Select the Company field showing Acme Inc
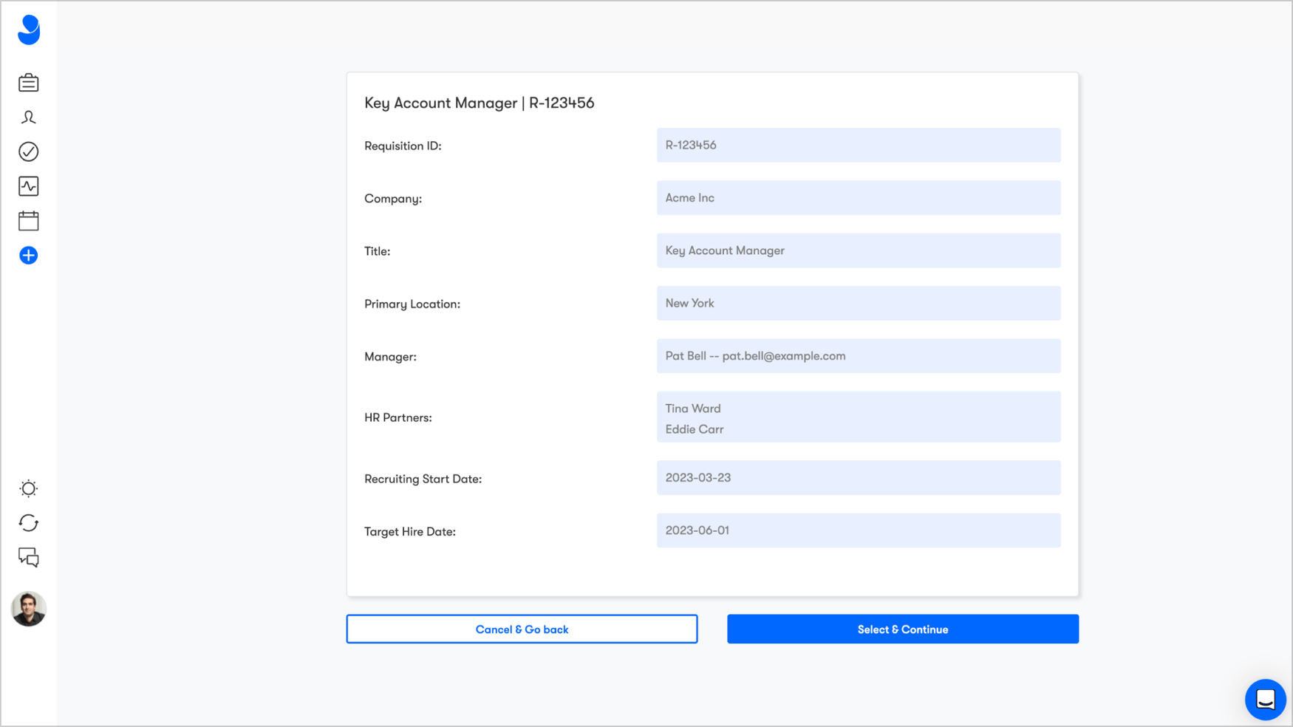Image resolution: width=1293 pixels, height=727 pixels. [858, 197]
